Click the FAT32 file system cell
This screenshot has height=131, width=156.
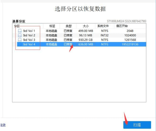(x=105, y=35)
